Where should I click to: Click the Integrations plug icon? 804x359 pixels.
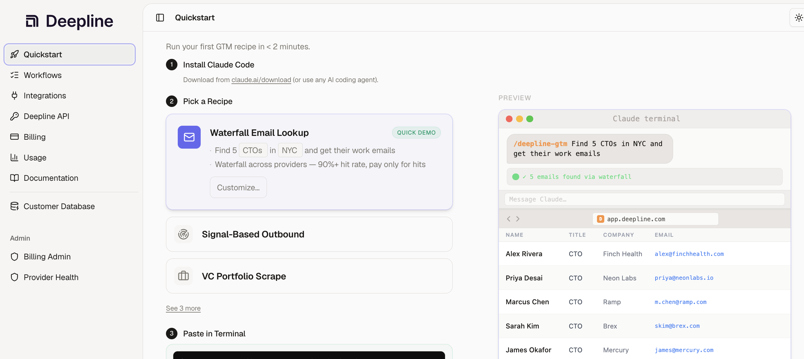coord(15,95)
